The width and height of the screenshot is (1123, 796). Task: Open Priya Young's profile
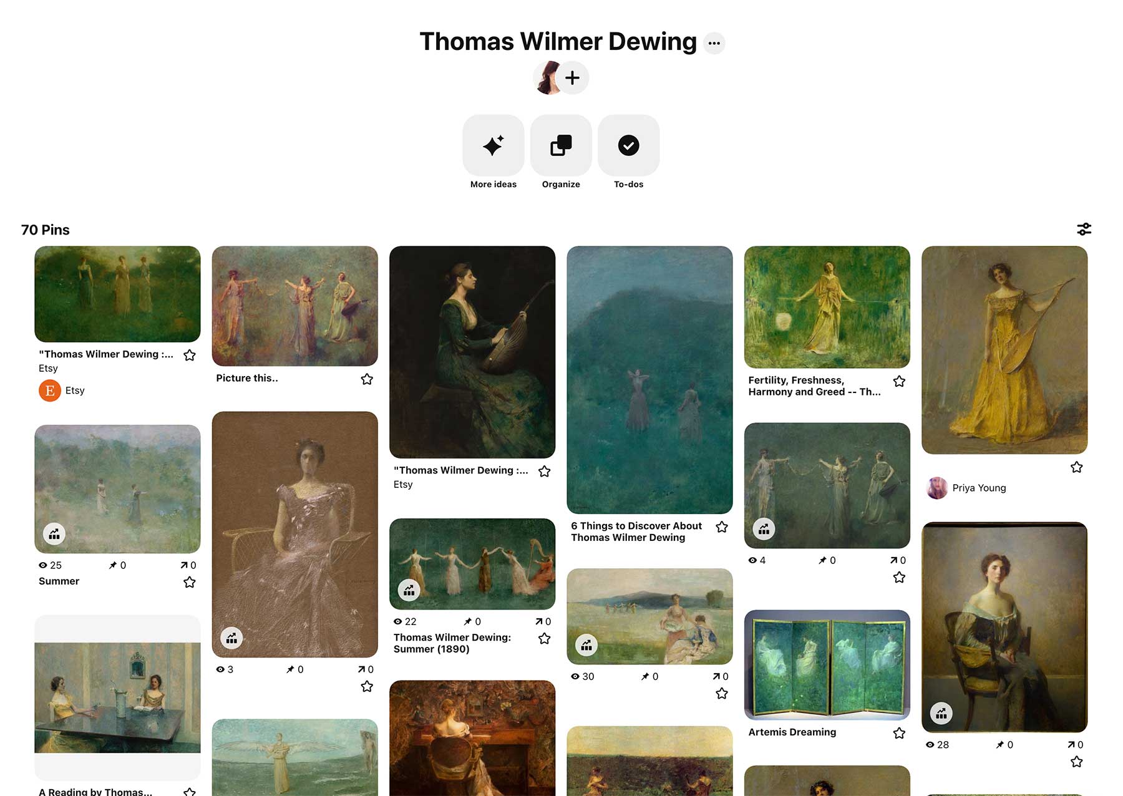tap(967, 488)
